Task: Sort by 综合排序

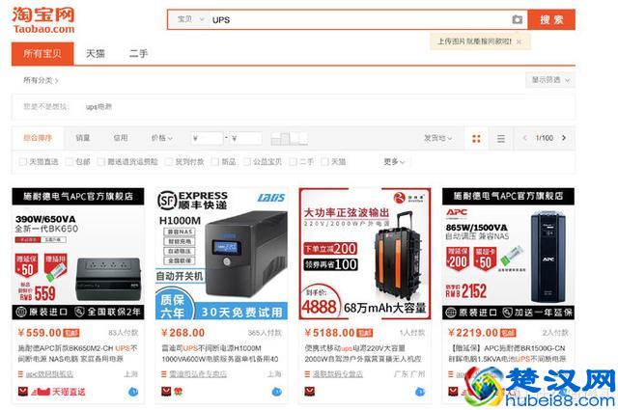Action: pos(38,138)
